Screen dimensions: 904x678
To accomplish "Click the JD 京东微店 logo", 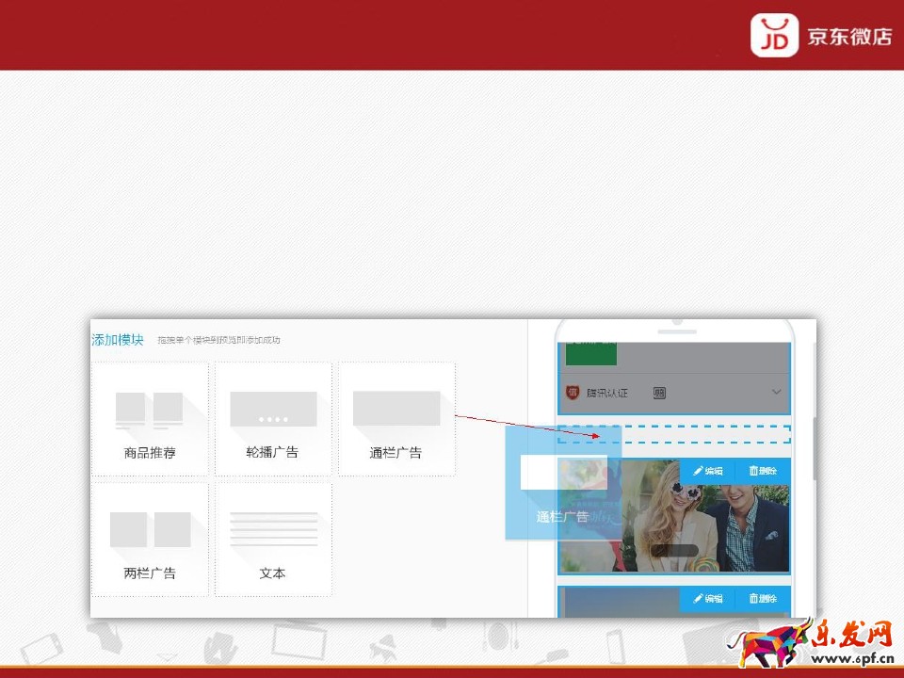I will point(820,36).
